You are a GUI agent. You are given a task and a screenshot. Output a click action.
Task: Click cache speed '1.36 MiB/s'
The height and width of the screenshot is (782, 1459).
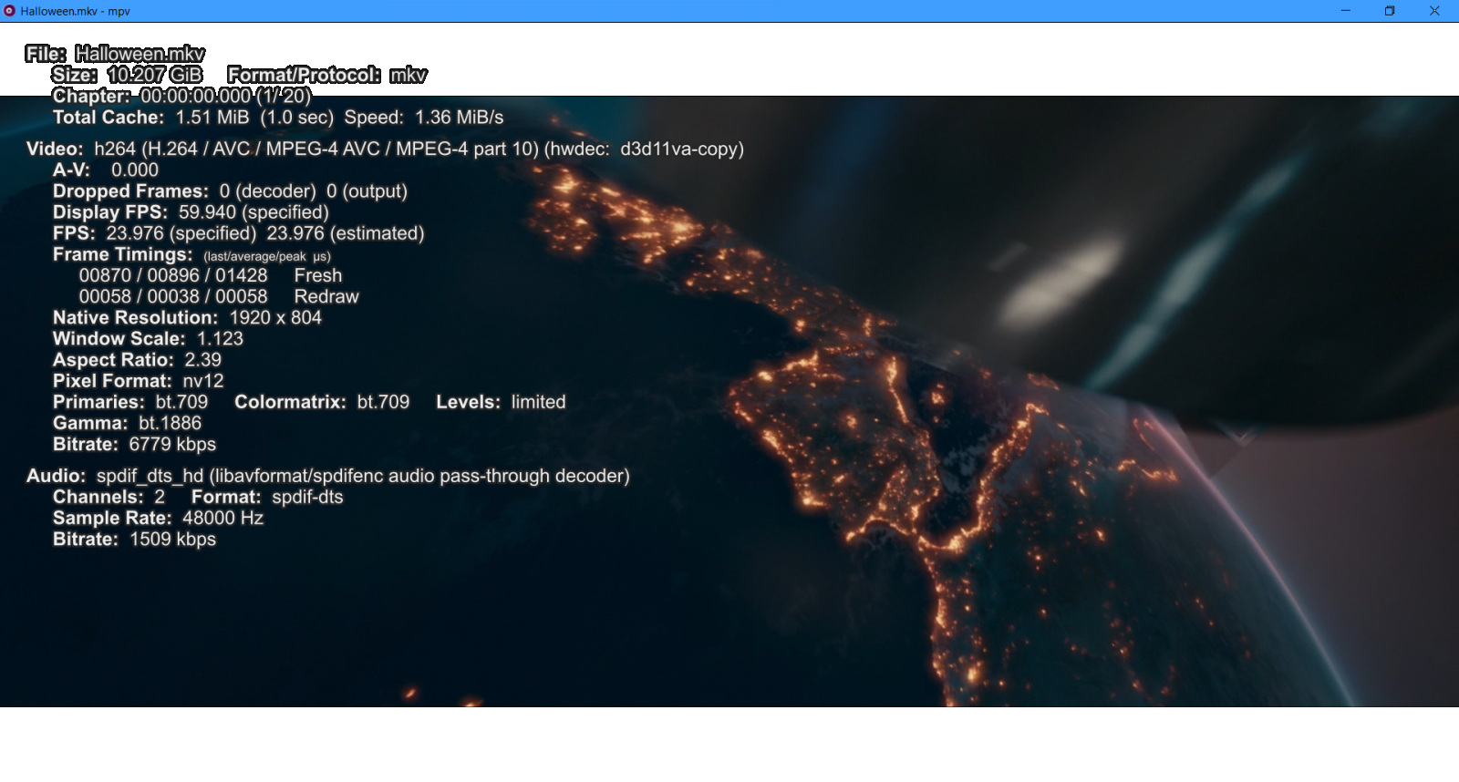459,118
